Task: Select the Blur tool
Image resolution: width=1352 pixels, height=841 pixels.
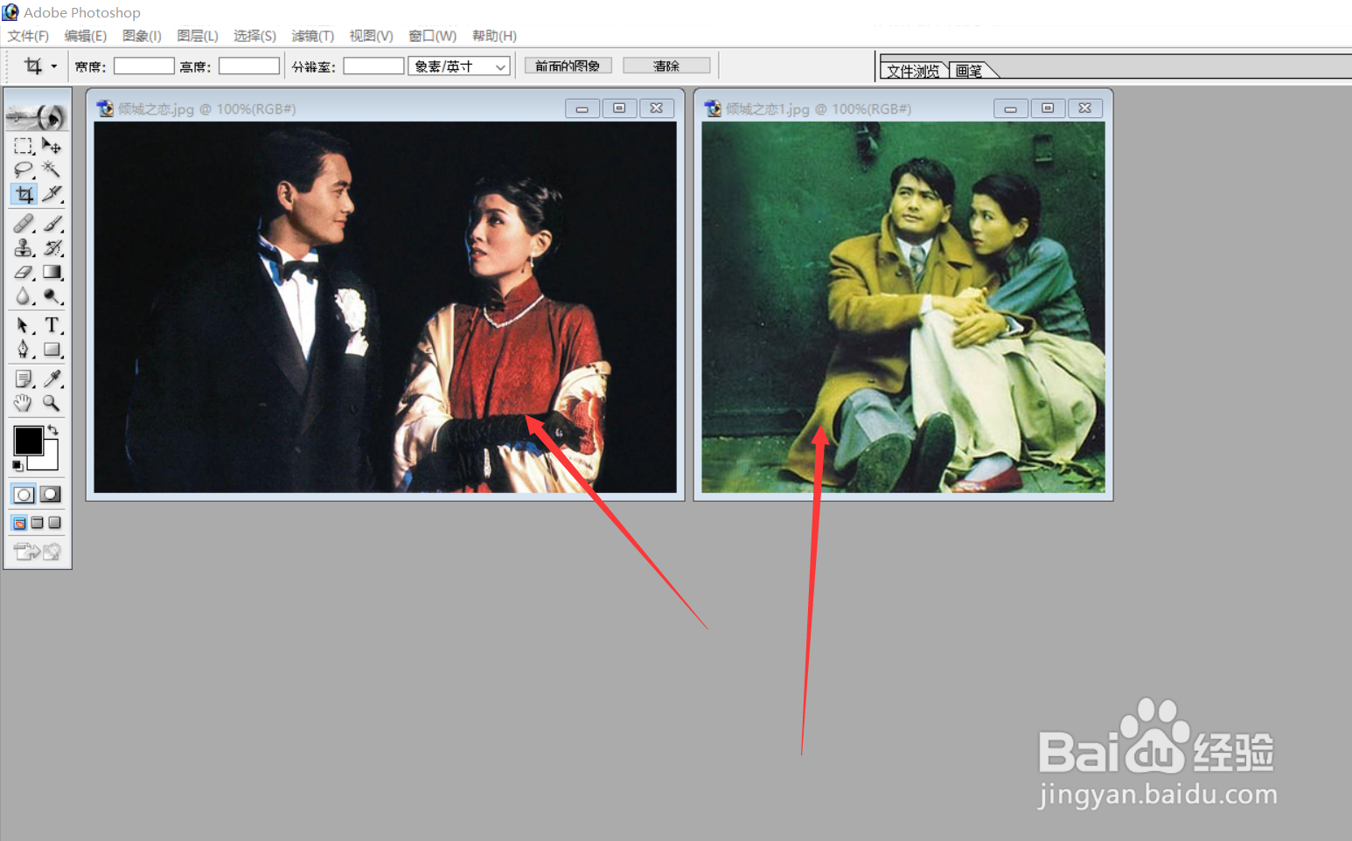Action: pyautogui.click(x=24, y=296)
